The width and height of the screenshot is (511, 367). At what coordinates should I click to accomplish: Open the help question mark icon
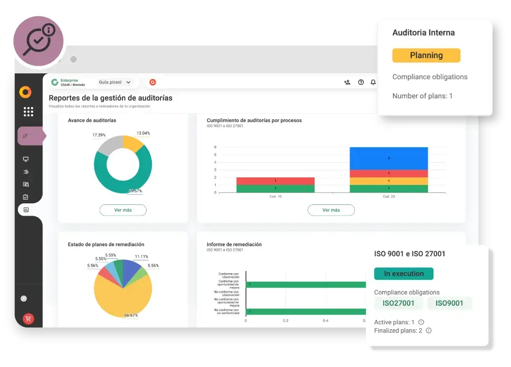click(361, 82)
